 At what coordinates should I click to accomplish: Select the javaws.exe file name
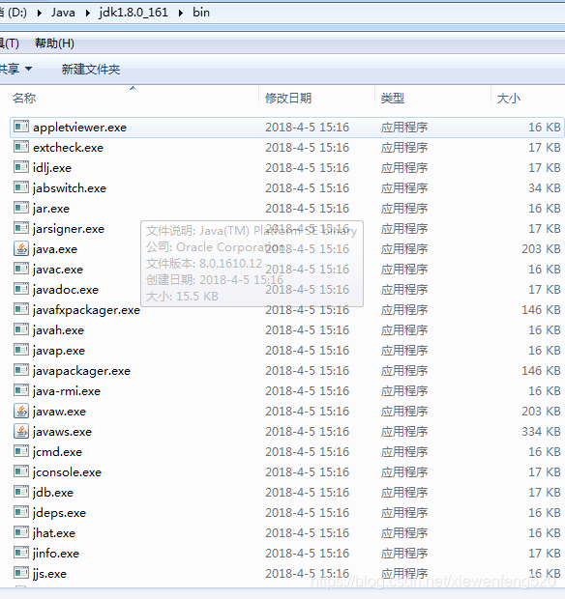(62, 432)
